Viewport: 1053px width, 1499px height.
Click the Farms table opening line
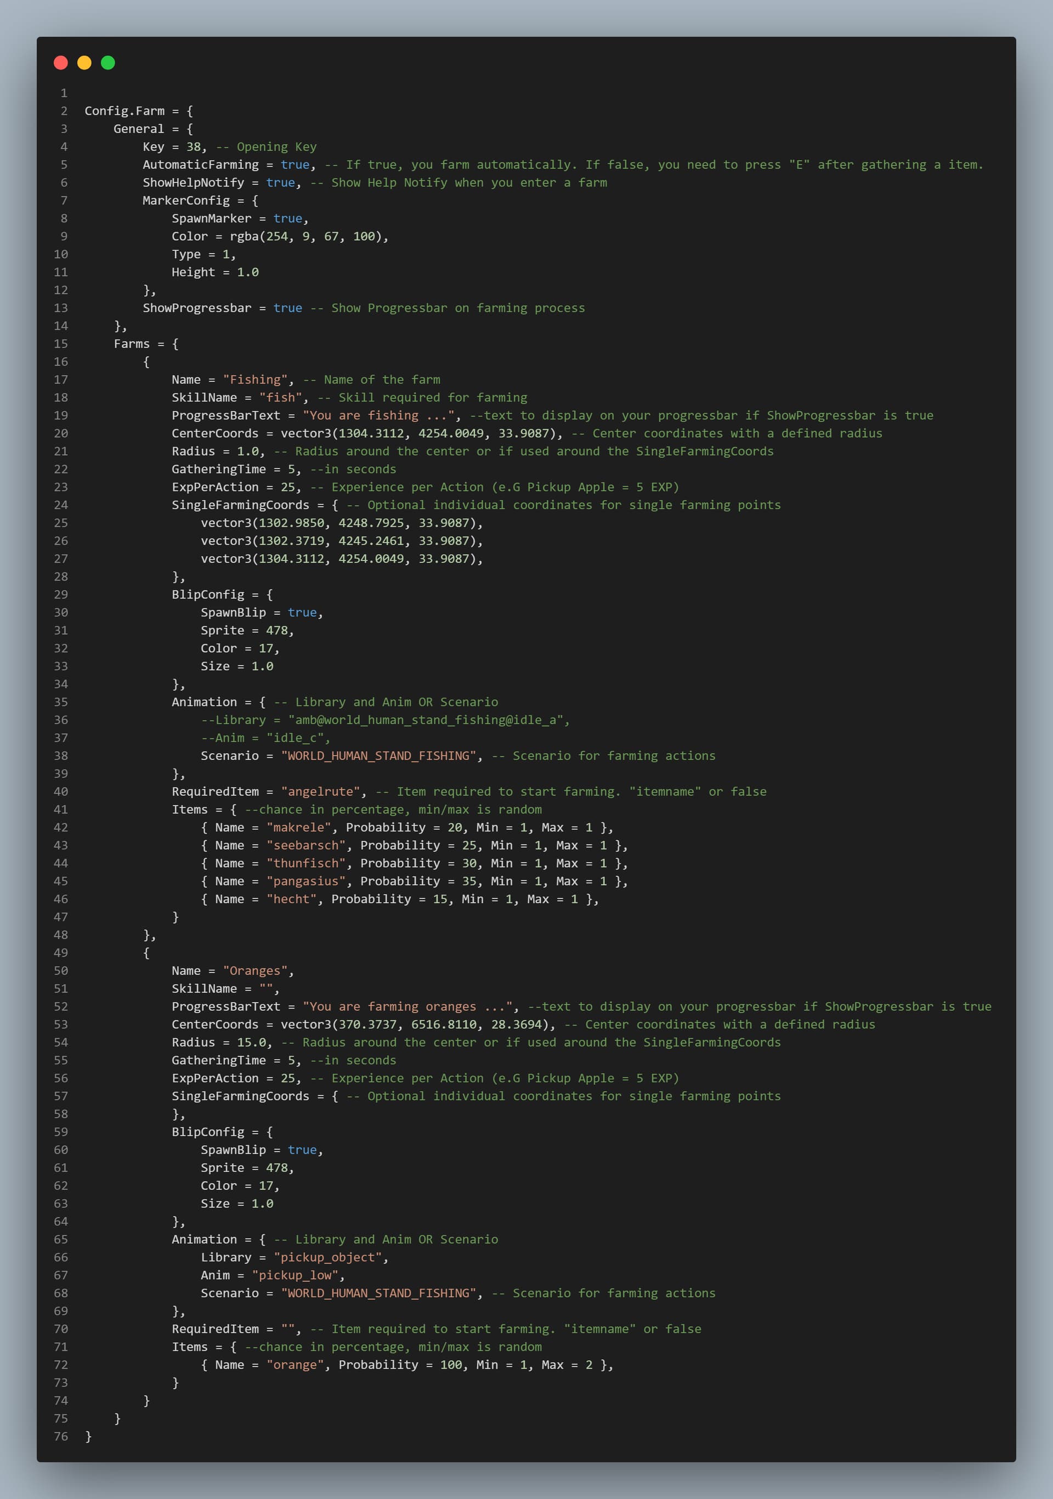pyautogui.click(x=145, y=343)
